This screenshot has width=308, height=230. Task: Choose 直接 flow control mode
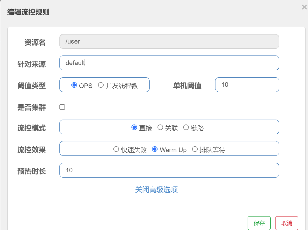coord(134,127)
